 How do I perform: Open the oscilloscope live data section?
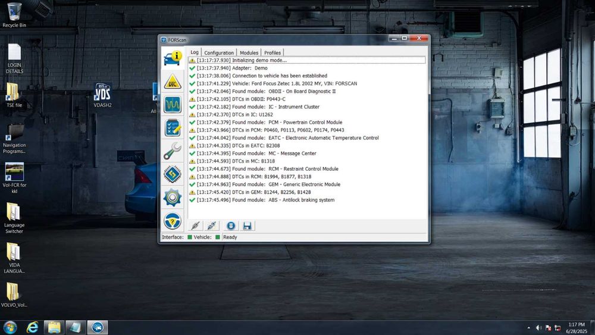click(x=173, y=105)
